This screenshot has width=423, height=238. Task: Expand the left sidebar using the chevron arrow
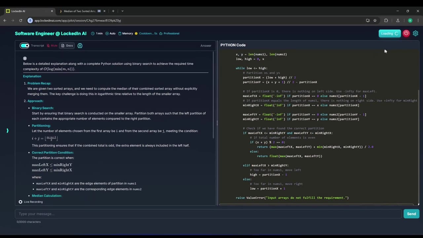coord(7,131)
